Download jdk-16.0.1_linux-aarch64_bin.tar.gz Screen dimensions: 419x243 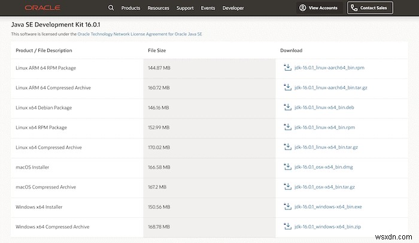[x=331, y=87]
